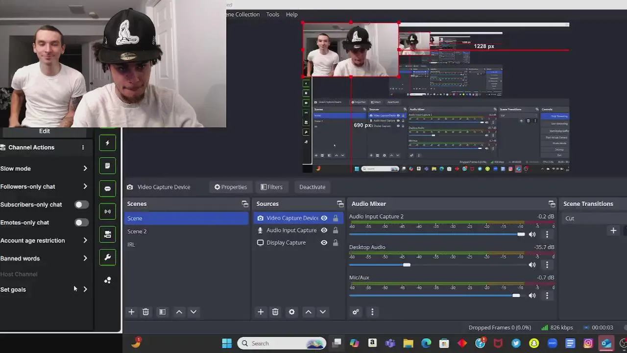
Task: Click Edit above Channel Actions
Action: (45, 131)
